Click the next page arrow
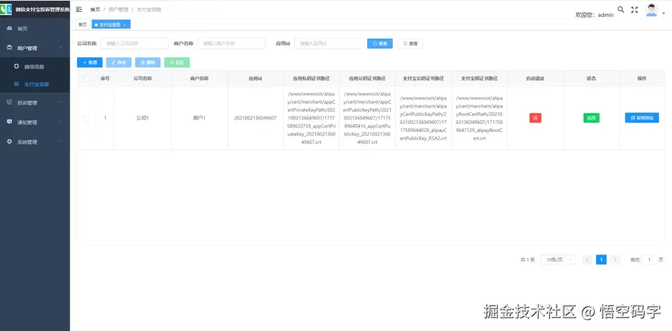The width and height of the screenshot is (672, 331). click(x=615, y=259)
